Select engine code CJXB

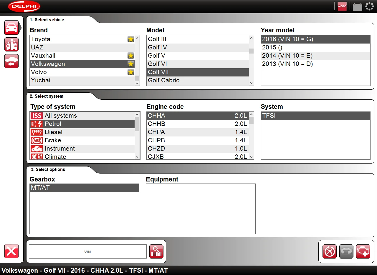tap(198, 156)
